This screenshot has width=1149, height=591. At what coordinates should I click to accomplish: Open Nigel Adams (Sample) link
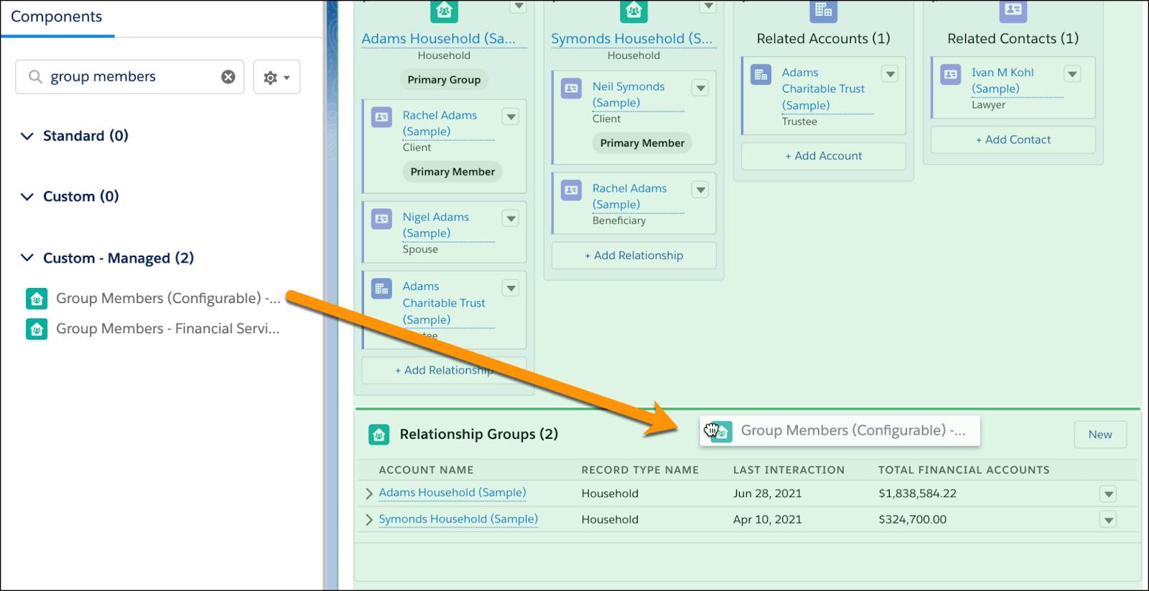(436, 225)
